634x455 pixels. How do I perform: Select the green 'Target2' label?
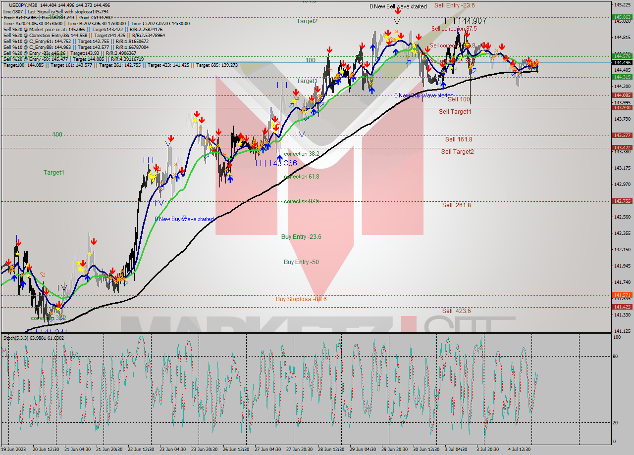pos(307,21)
